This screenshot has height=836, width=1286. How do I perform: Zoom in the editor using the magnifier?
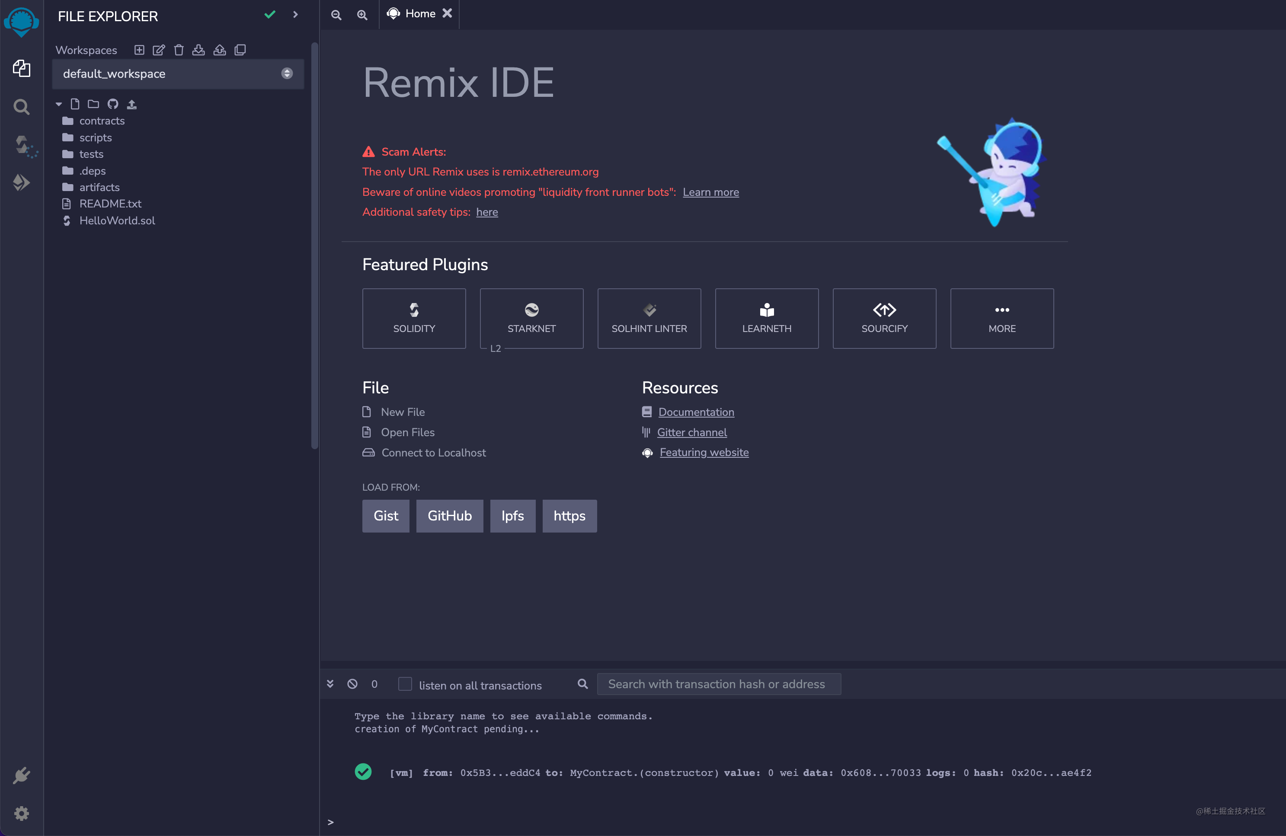[x=361, y=15]
